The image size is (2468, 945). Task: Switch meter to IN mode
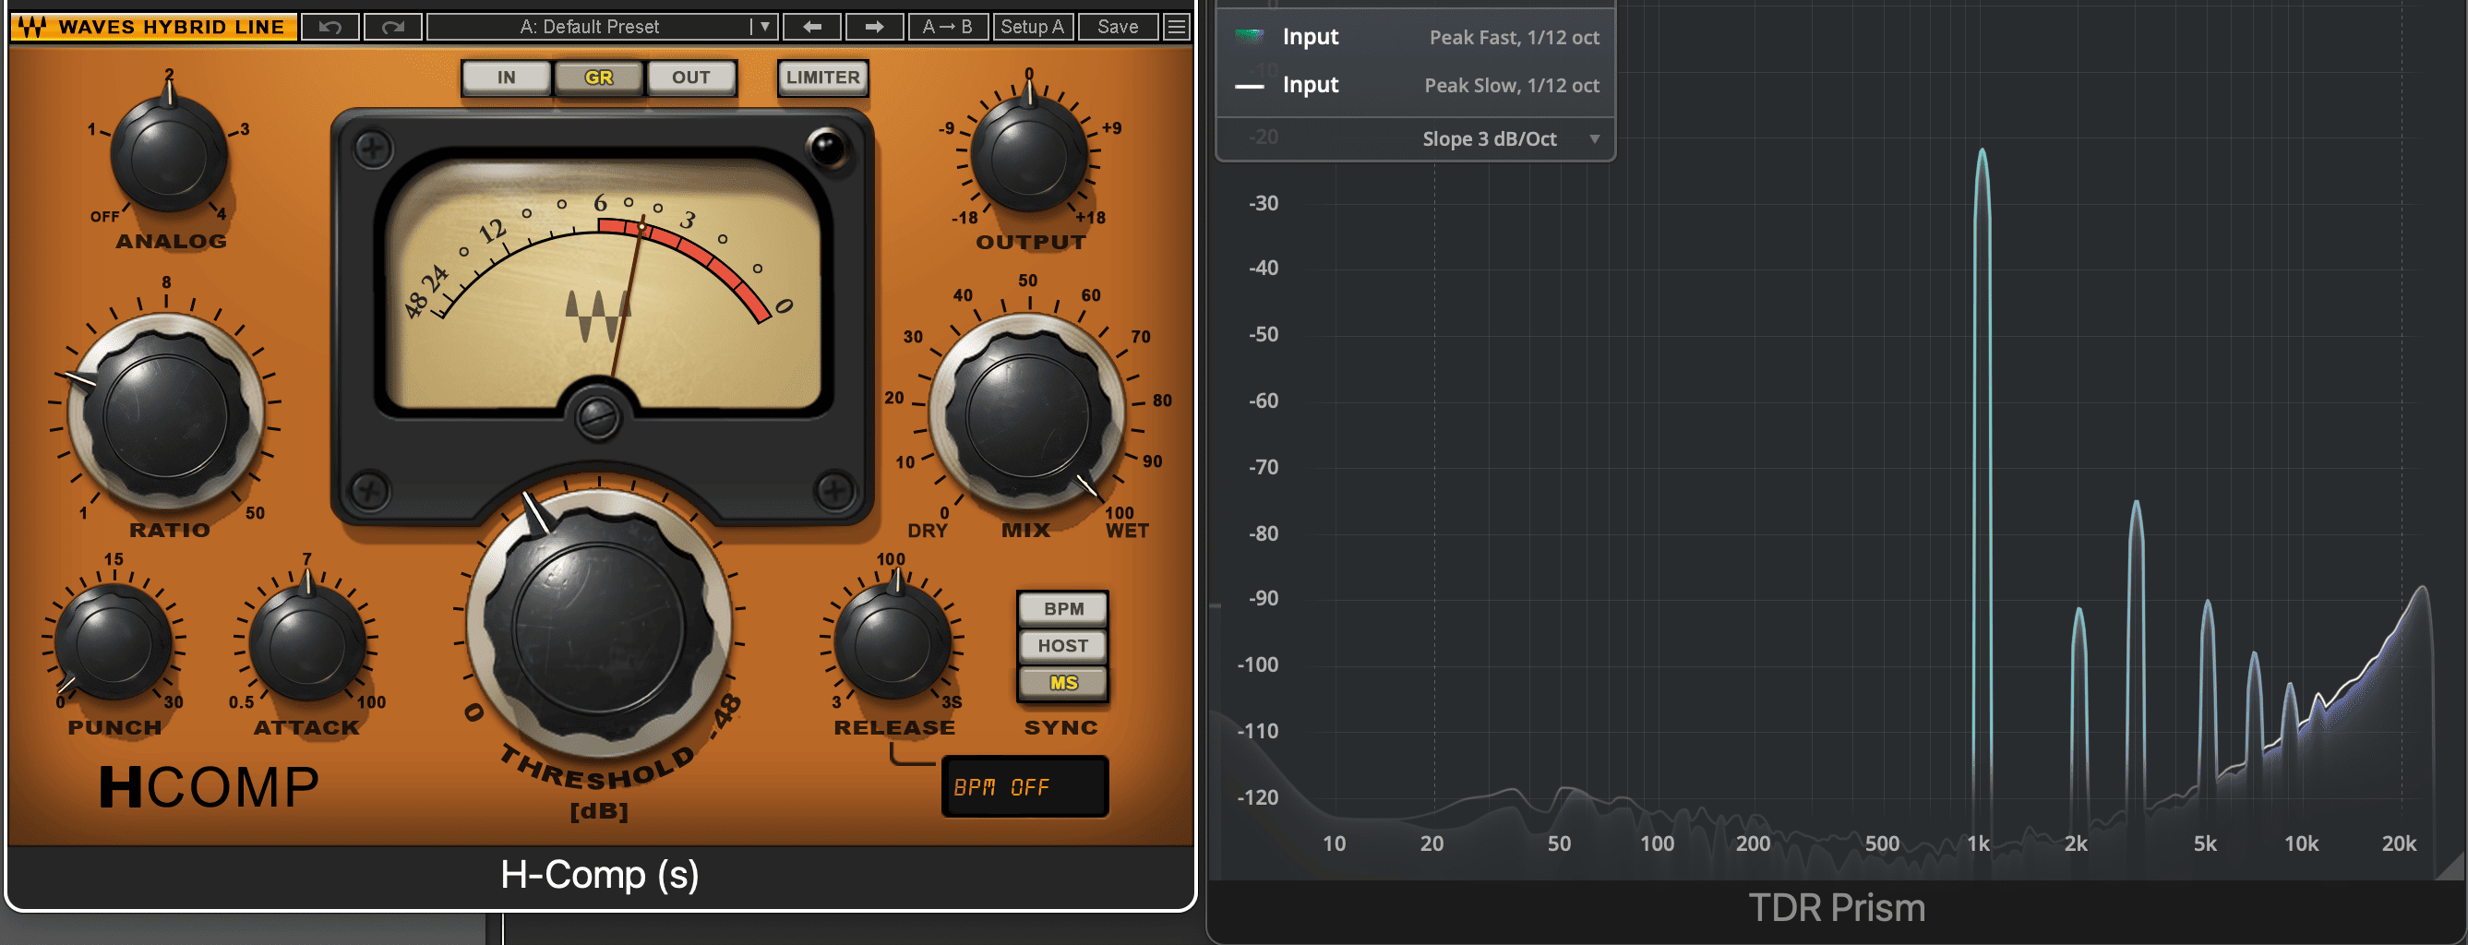(x=506, y=78)
